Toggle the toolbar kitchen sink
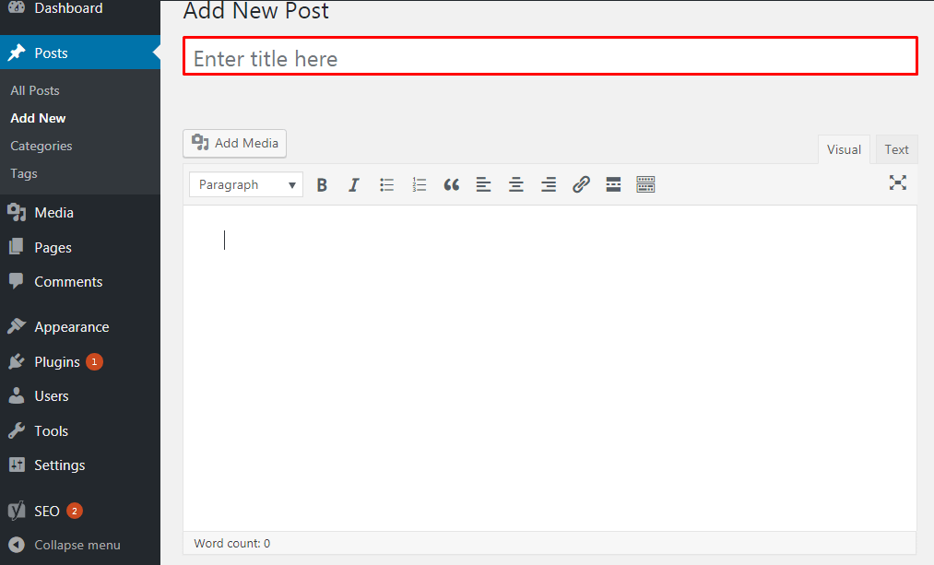The height and width of the screenshot is (565, 934). coord(645,184)
